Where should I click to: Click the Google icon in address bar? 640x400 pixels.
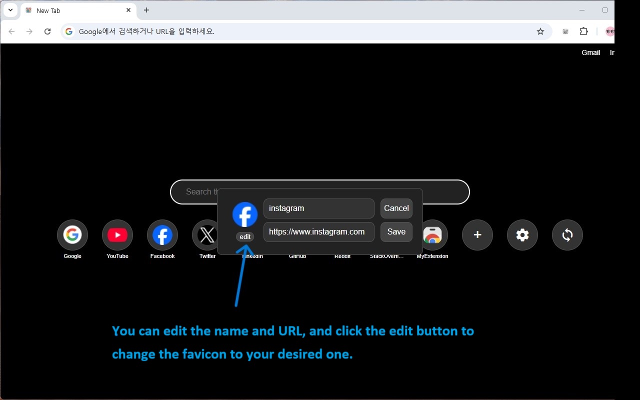click(69, 31)
